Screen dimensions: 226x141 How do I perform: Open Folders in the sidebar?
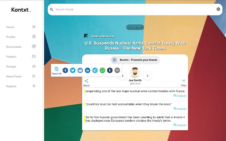pyautogui.click(x=21, y=56)
